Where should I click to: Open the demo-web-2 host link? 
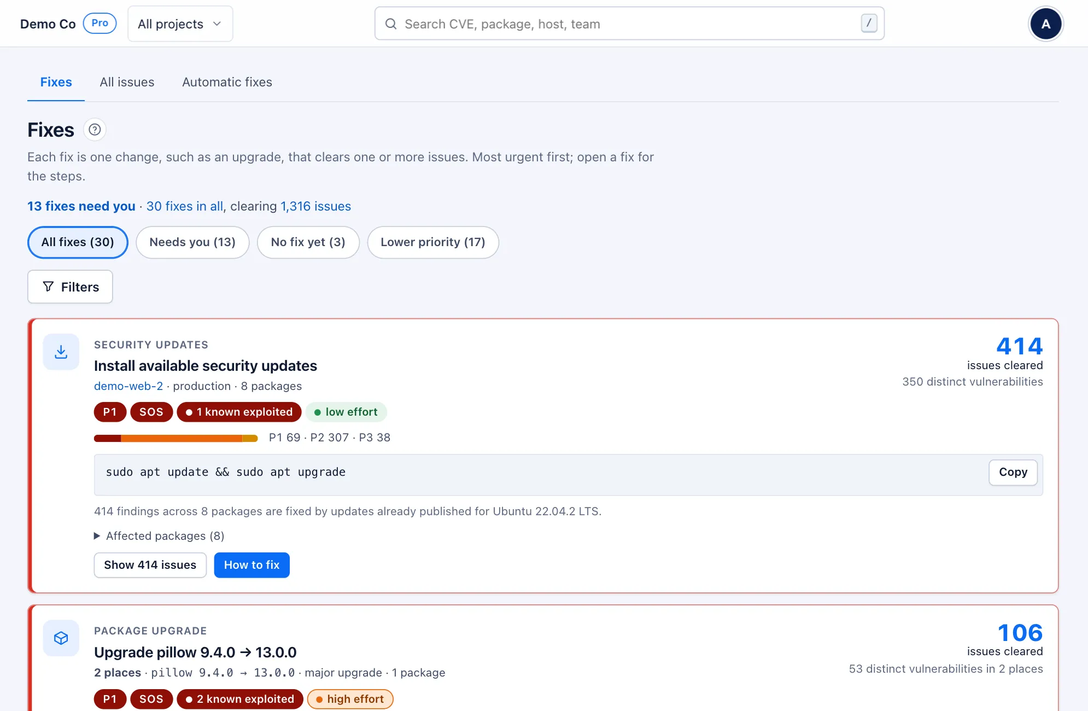tap(128, 386)
